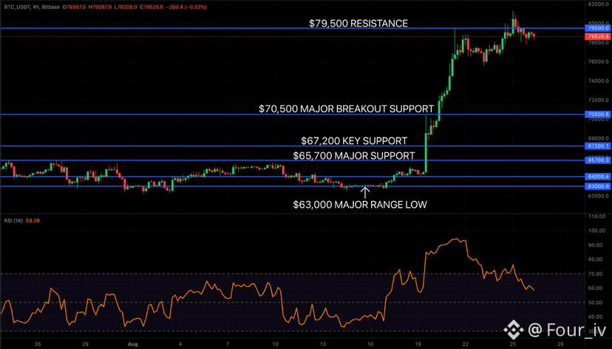Select the $79,500 RESISTANCE annotation
The width and height of the screenshot is (612, 349).
pos(358,24)
